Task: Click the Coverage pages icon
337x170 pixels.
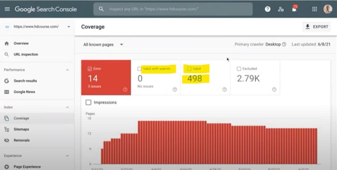Action: pos(7,118)
